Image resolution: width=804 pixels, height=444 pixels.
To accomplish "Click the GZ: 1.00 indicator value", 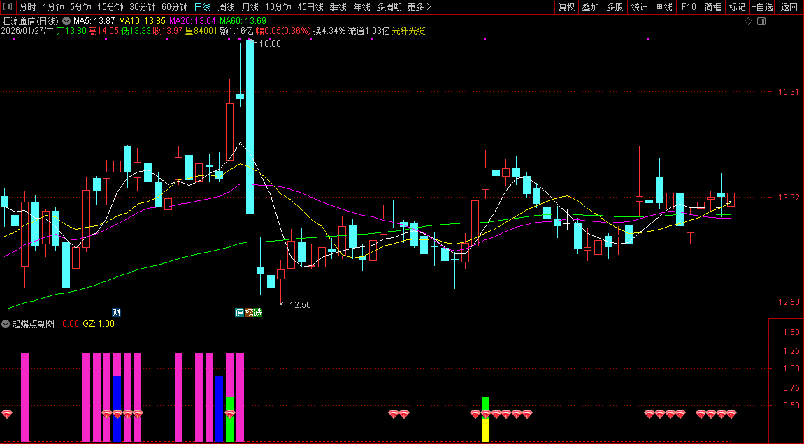I will coord(99,324).
